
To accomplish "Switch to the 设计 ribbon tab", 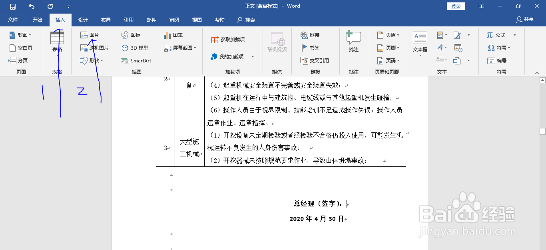I will pyautogui.click(x=83, y=19).
